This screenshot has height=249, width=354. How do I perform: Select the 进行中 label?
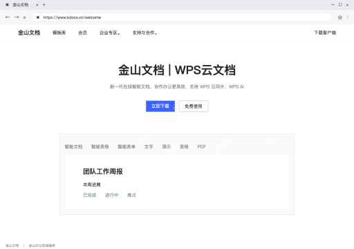tap(112, 195)
